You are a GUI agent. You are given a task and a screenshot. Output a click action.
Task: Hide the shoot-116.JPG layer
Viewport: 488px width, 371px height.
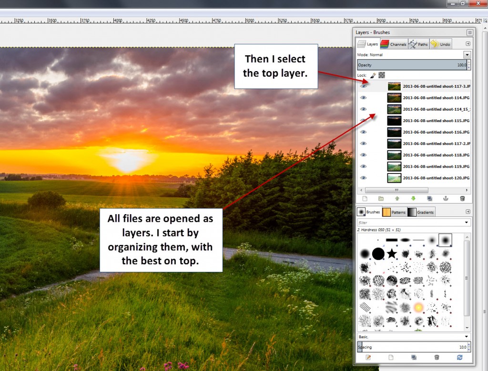pyautogui.click(x=363, y=132)
